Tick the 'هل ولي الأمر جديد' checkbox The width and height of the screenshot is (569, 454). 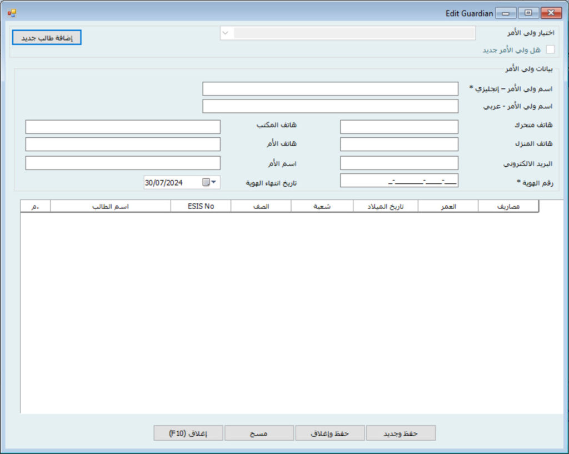(x=550, y=49)
